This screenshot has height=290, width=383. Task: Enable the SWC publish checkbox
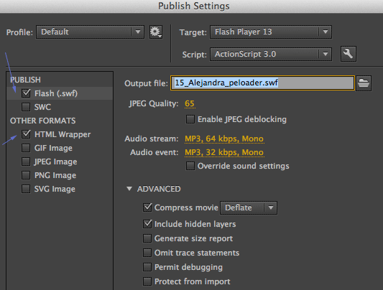26,107
